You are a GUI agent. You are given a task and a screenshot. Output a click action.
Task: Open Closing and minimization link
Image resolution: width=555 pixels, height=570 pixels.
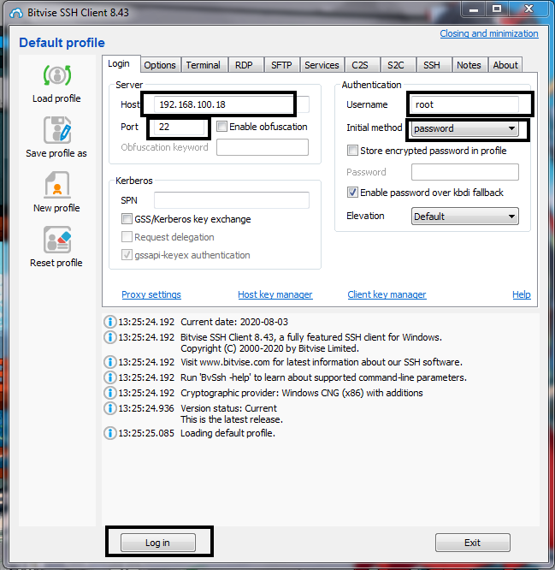click(489, 33)
